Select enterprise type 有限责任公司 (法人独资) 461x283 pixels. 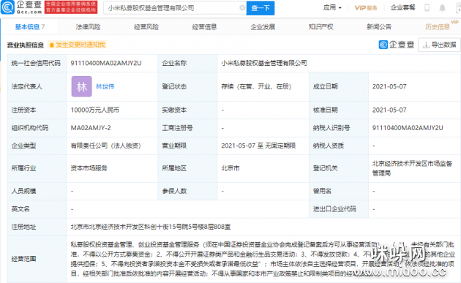105,146
